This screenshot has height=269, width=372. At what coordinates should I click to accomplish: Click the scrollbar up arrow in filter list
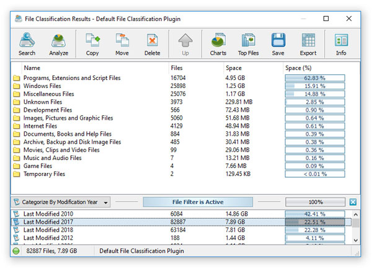tap(356, 214)
